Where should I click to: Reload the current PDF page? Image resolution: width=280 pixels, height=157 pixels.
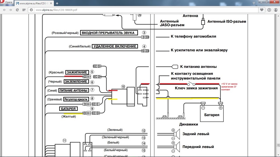[x=17, y=10]
